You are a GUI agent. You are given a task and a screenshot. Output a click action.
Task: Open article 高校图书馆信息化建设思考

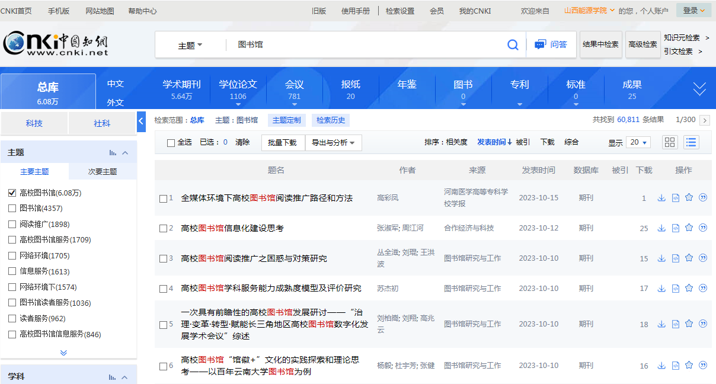click(232, 228)
